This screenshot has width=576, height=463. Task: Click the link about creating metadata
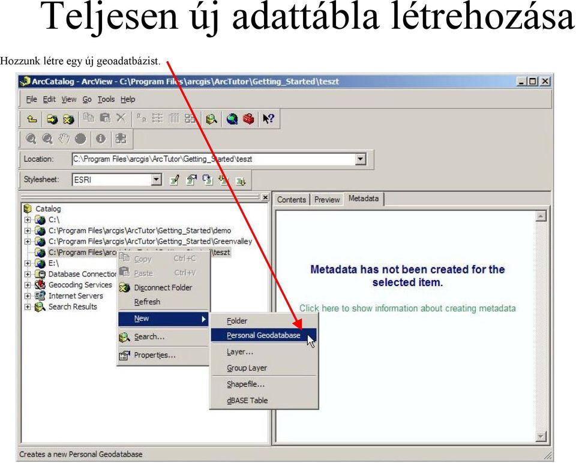407,308
